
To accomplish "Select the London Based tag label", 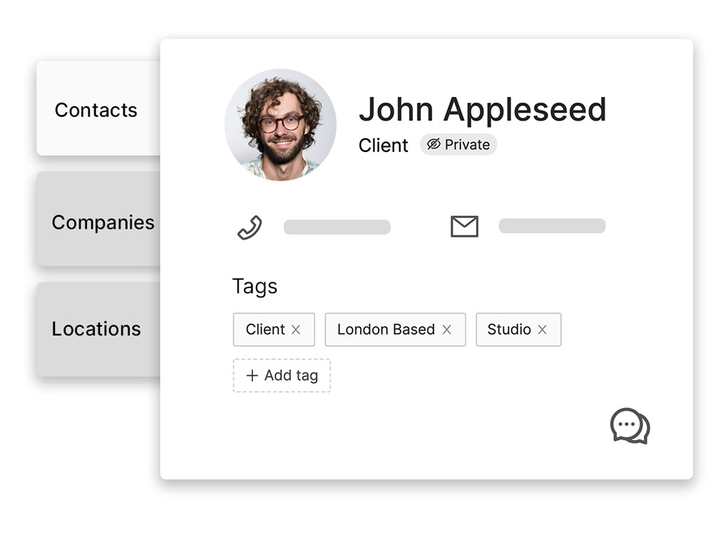I will coord(386,329).
